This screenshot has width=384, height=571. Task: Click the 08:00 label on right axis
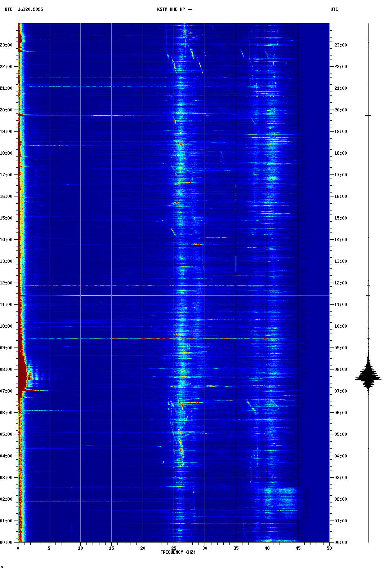[341, 369]
